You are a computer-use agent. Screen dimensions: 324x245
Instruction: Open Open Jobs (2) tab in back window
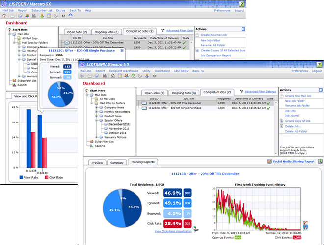coord(77,32)
